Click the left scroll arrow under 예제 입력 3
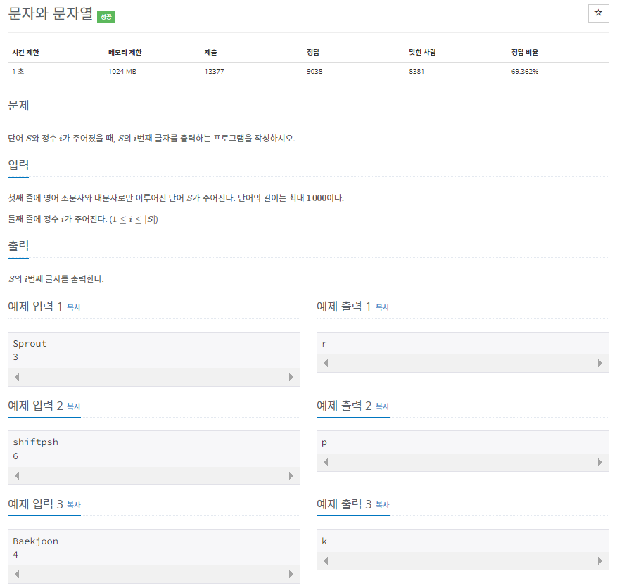This screenshot has height=585, width=617. (15, 574)
